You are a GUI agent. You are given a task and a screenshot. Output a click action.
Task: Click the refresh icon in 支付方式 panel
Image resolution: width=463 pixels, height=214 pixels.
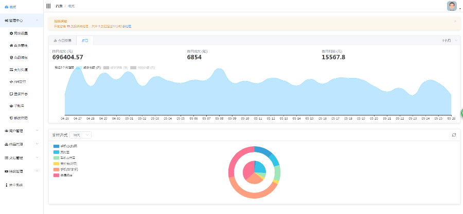454,135
